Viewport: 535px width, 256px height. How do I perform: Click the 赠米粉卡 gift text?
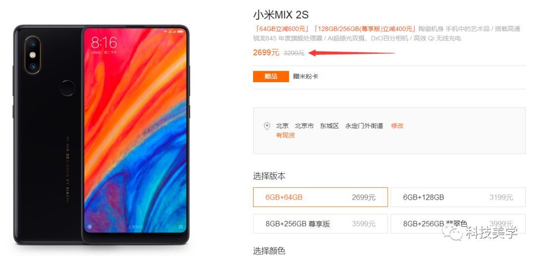pyautogui.click(x=306, y=76)
